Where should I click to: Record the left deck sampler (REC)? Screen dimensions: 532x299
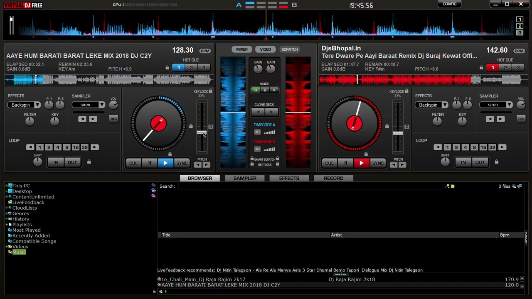click(x=113, y=119)
